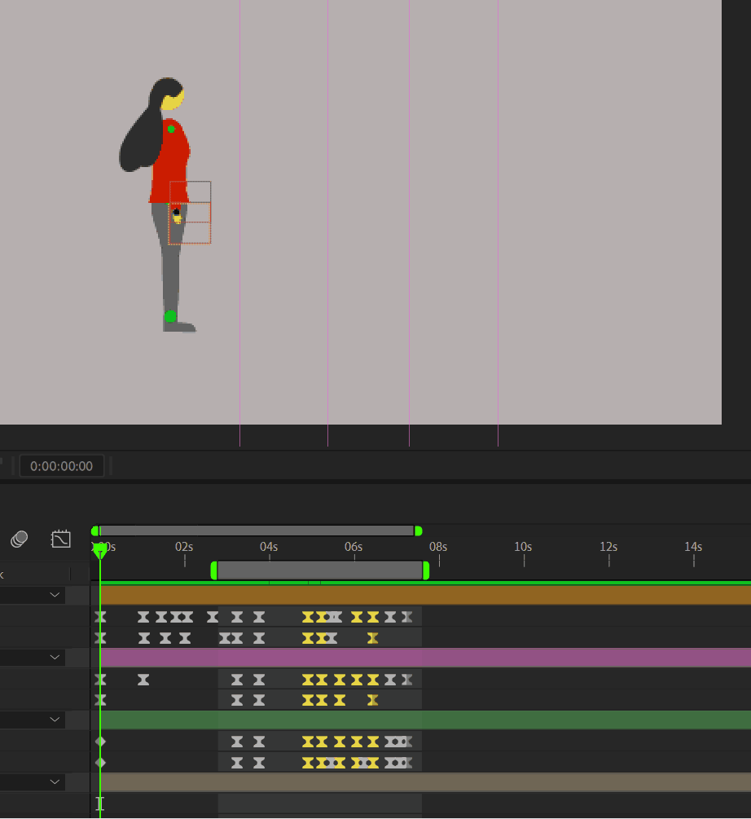Collapse the green layer's properties chevron

(x=55, y=720)
